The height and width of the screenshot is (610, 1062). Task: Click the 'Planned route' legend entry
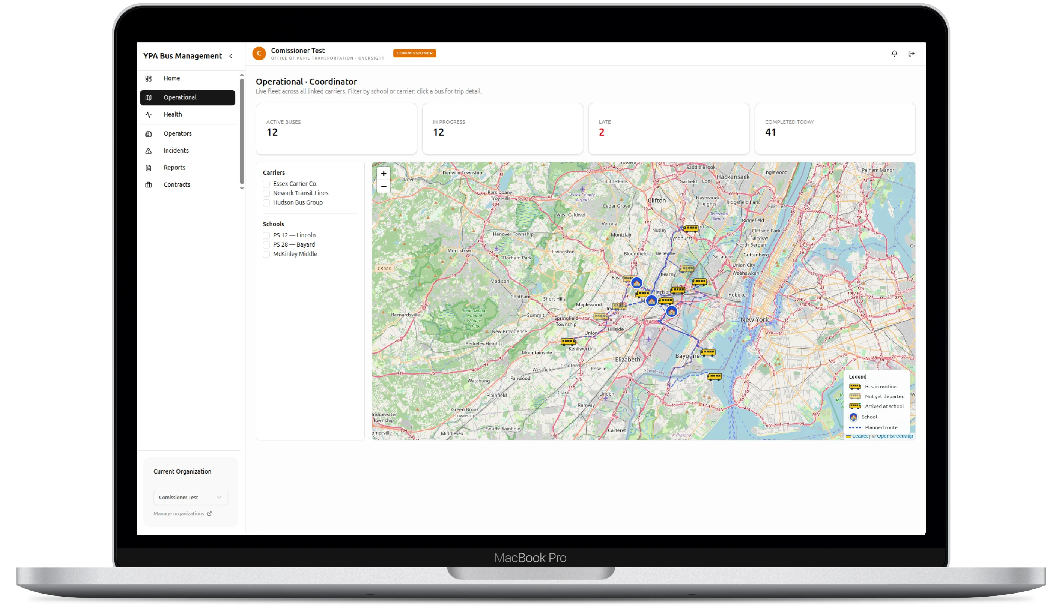click(873, 427)
